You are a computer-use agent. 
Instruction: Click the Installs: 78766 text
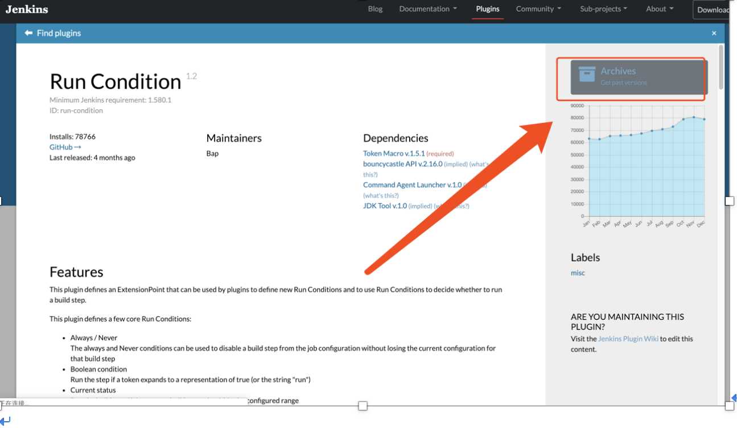[x=72, y=137]
